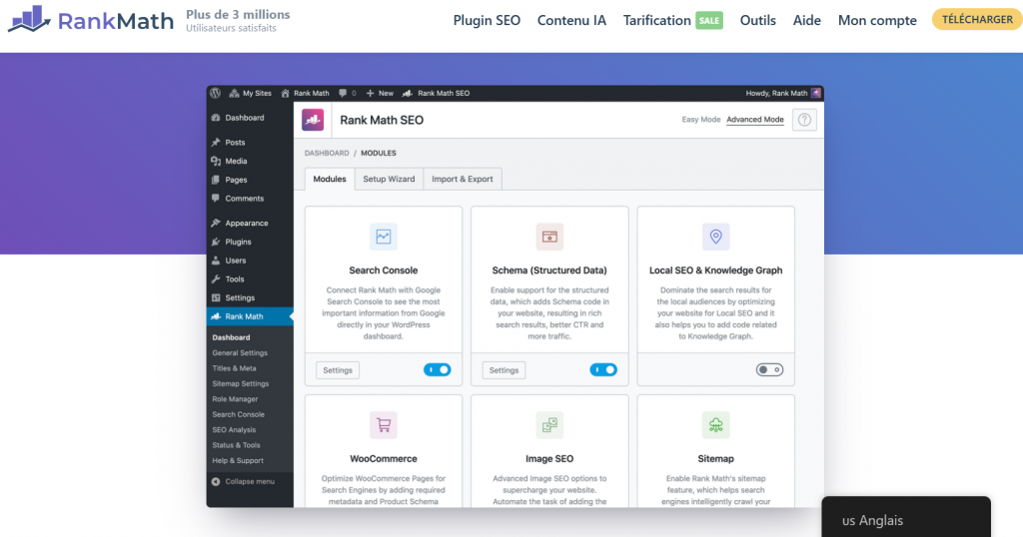This screenshot has width=1023, height=537.
Task: Select Advanced Mode
Action: click(755, 119)
